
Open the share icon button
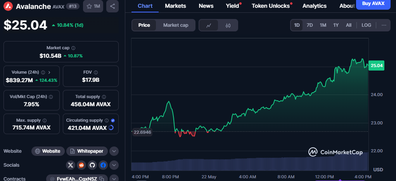tap(112, 6)
